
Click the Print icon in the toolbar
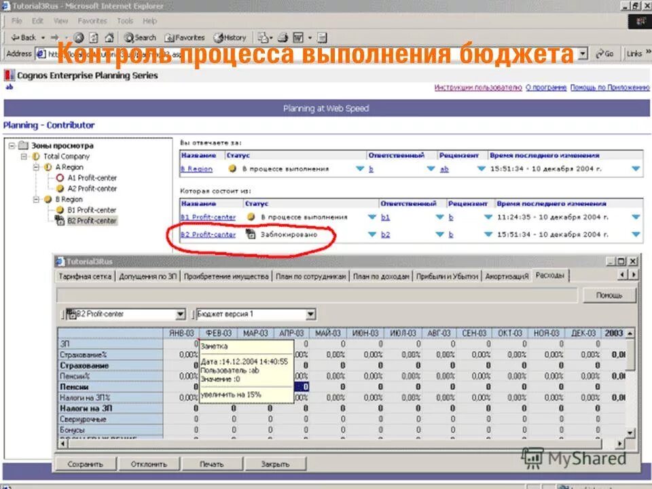tap(283, 38)
